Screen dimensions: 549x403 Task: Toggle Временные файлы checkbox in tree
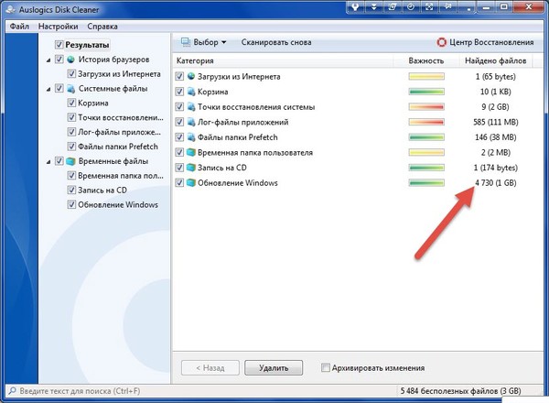point(59,161)
